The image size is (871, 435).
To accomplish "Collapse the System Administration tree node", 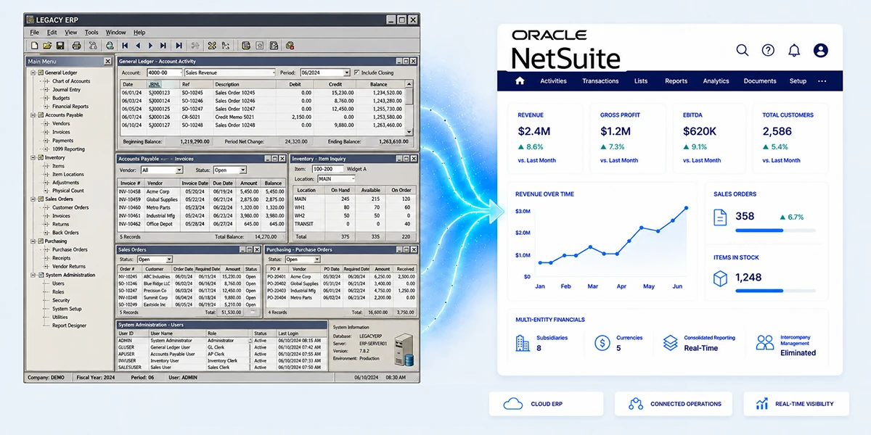I will pos(33,275).
